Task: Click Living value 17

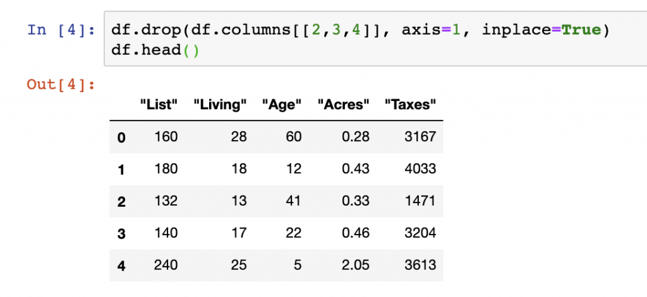Action: [239, 233]
